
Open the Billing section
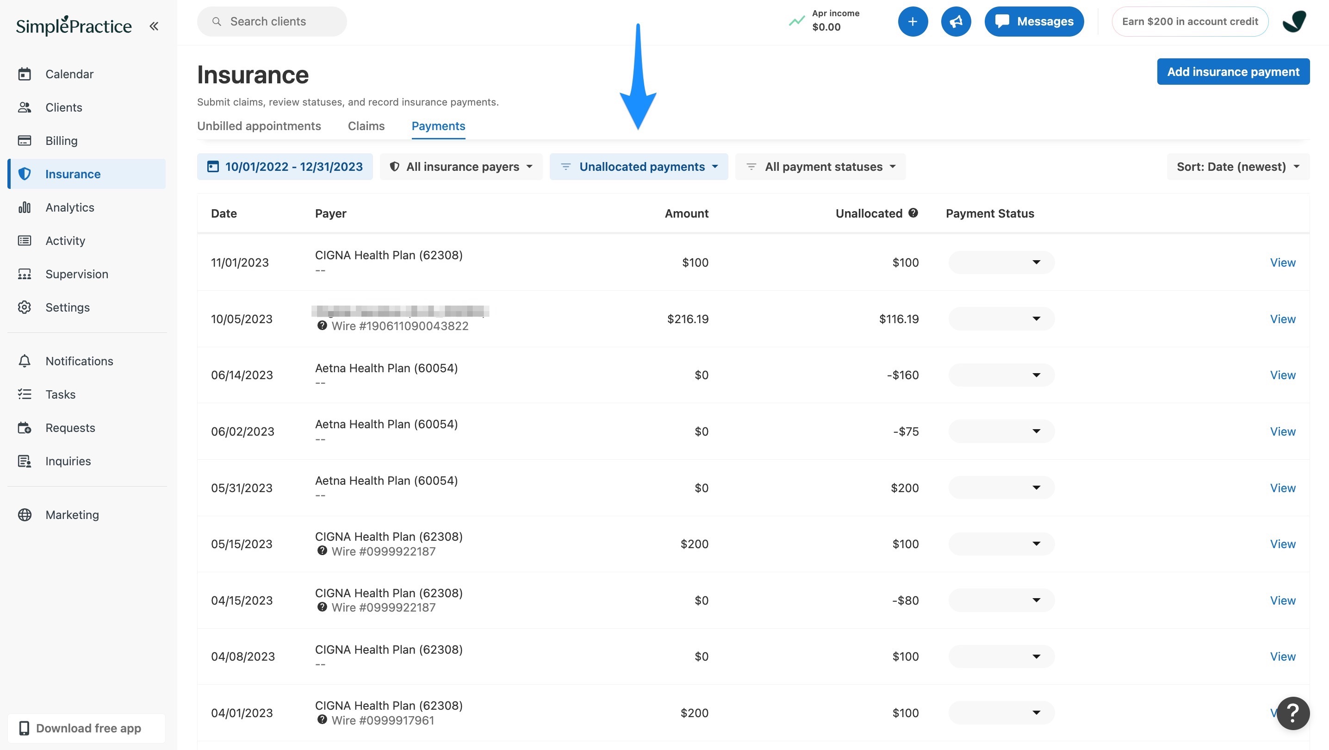click(x=87, y=140)
